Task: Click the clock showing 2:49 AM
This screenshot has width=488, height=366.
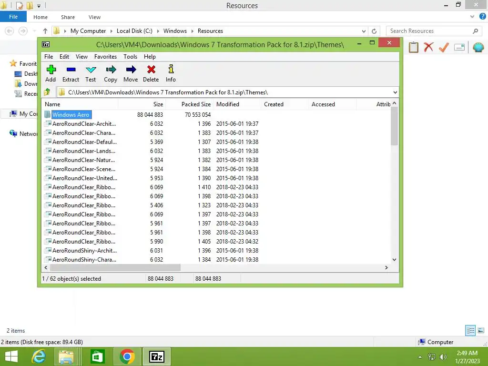Action: 467,353
